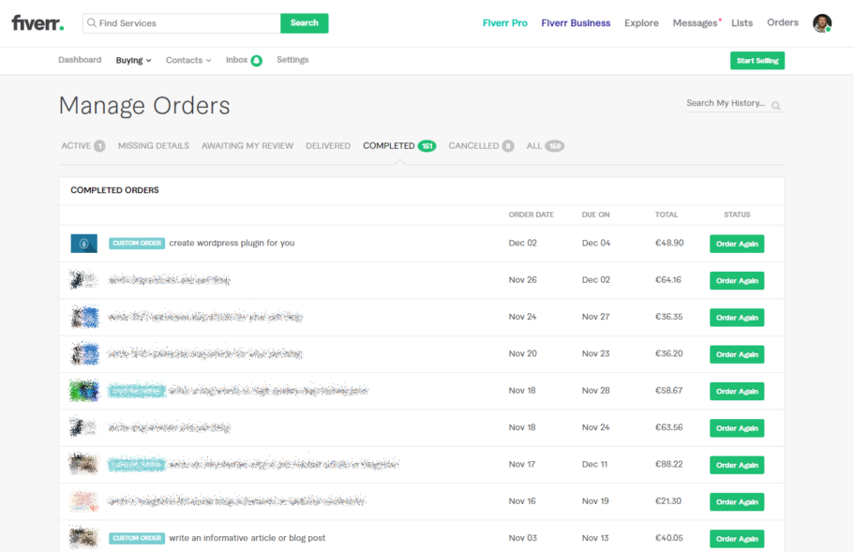Open 'write an informative article or blog post' order
Screen dimensions: 854x552
[247, 538]
